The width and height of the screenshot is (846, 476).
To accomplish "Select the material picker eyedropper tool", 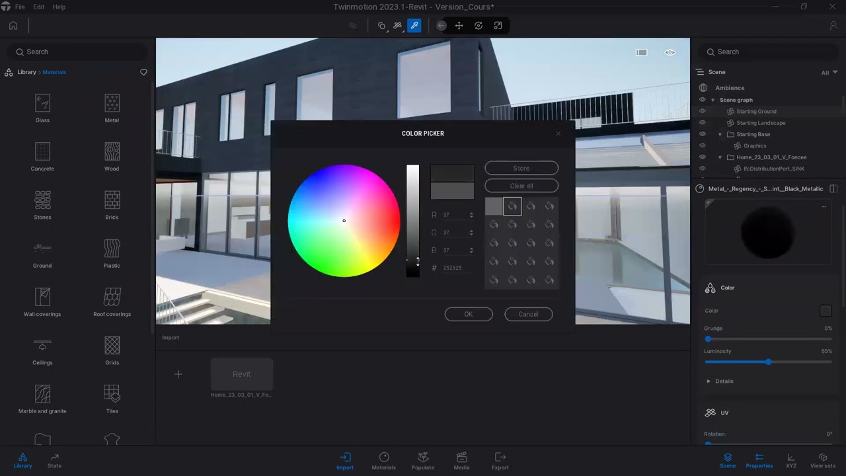I will (414, 26).
